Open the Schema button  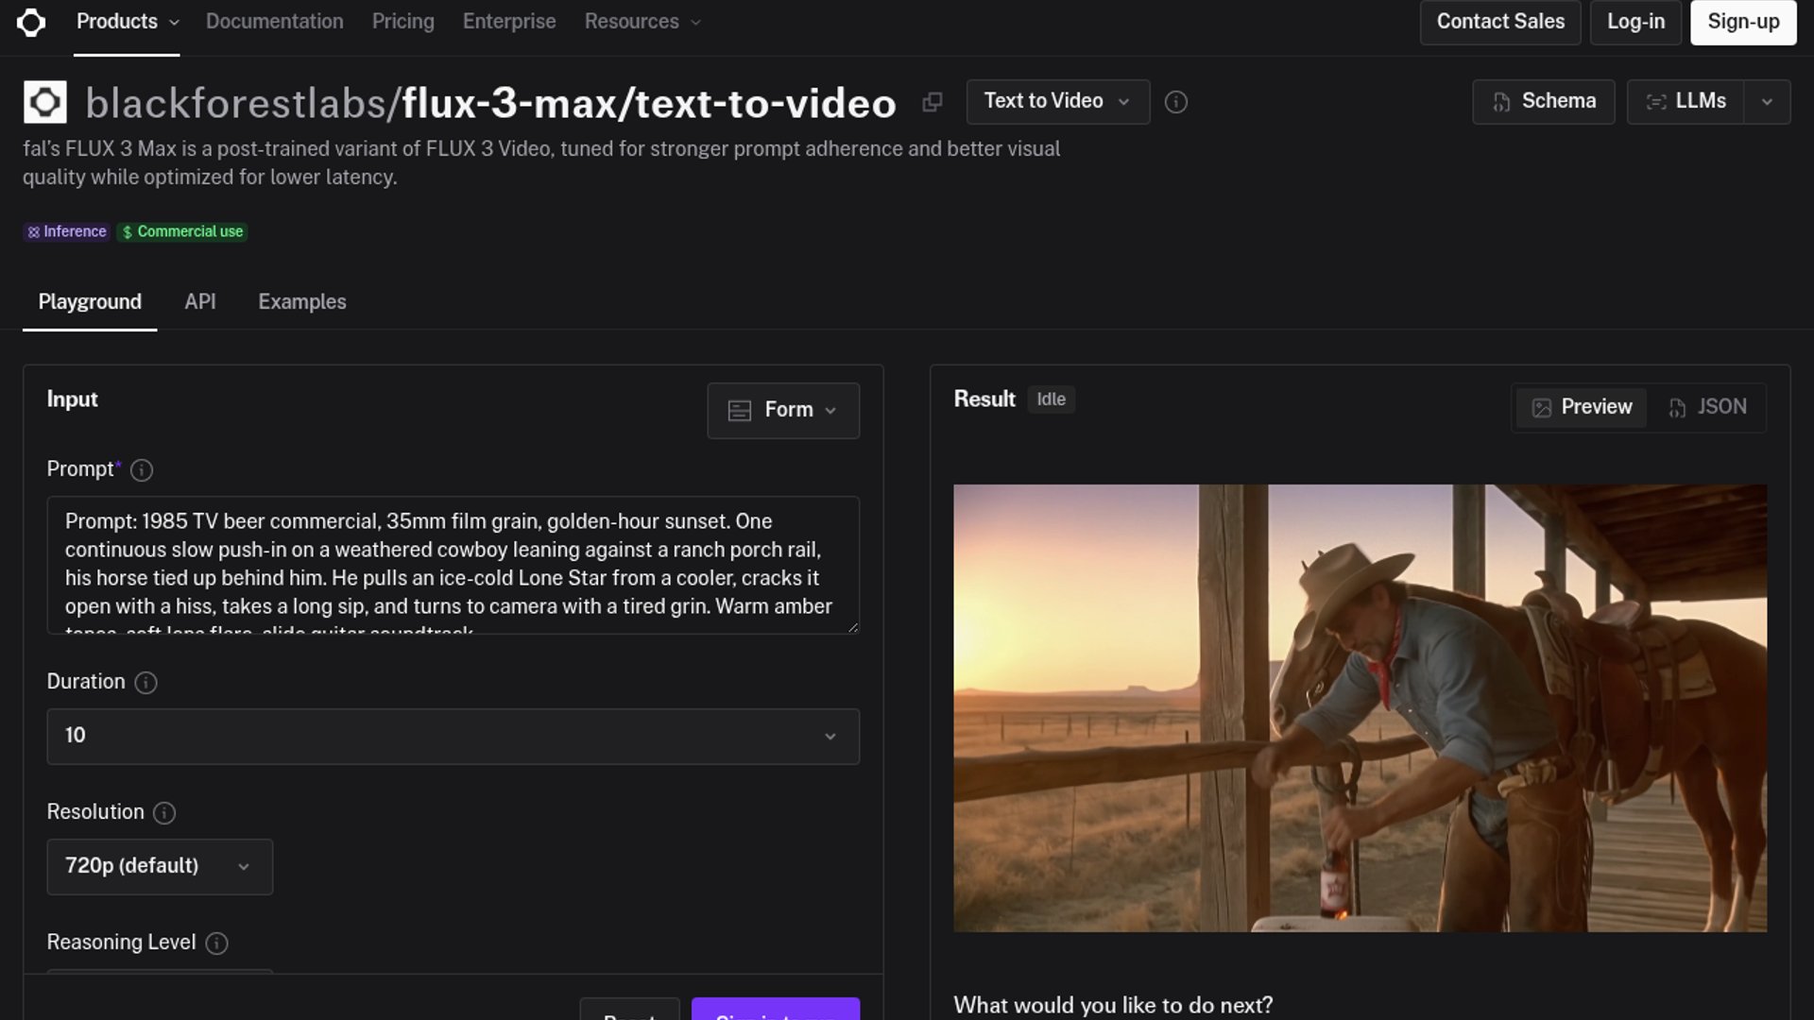click(1544, 102)
